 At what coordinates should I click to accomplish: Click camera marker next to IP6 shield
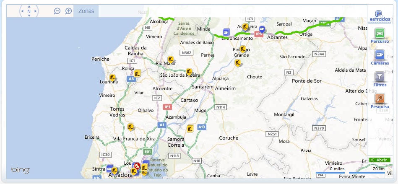click(262, 29)
